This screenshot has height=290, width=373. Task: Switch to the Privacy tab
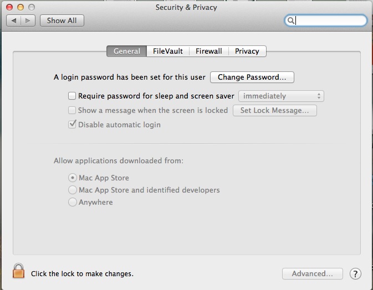[x=247, y=51]
